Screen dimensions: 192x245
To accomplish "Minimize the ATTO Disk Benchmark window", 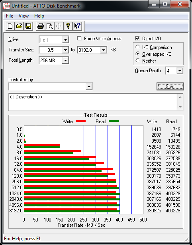I will point(154,4).
